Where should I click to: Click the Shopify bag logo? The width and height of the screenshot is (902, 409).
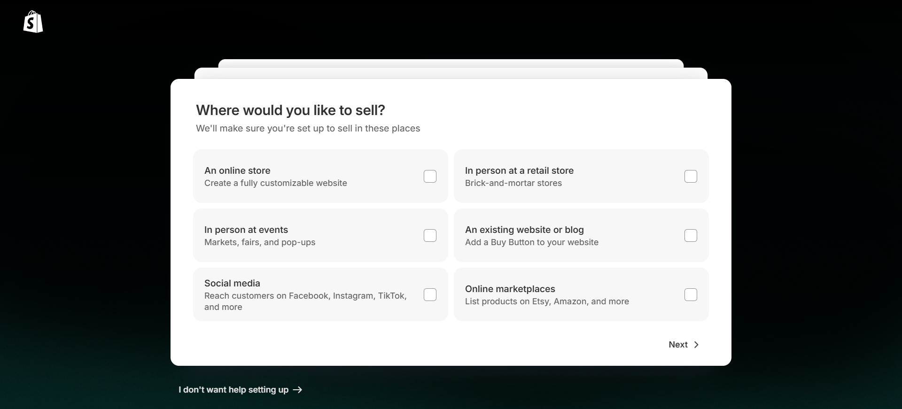coord(33,22)
